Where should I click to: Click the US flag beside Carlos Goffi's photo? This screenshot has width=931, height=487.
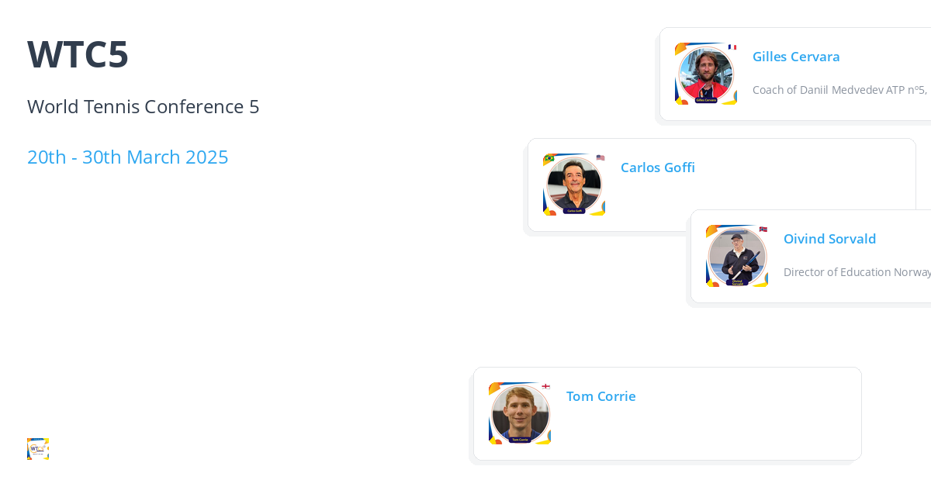pyautogui.click(x=600, y=157)
